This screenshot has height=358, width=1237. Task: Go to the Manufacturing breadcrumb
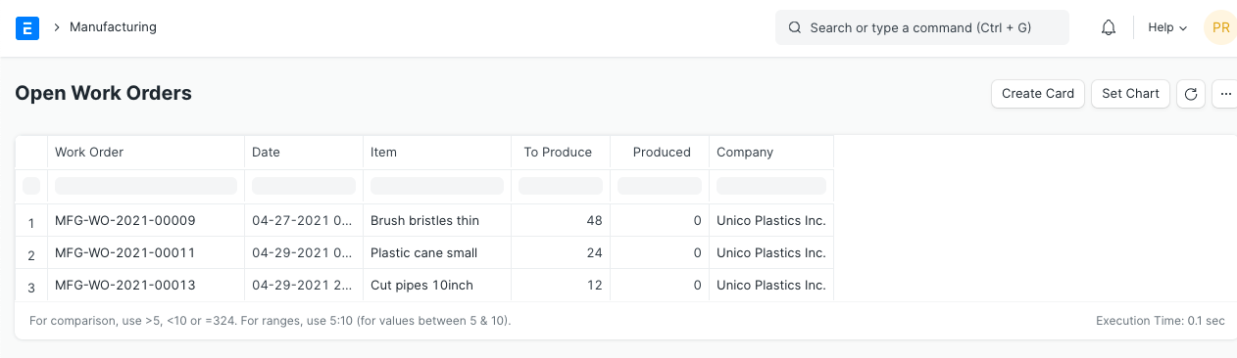coord(113,27)
